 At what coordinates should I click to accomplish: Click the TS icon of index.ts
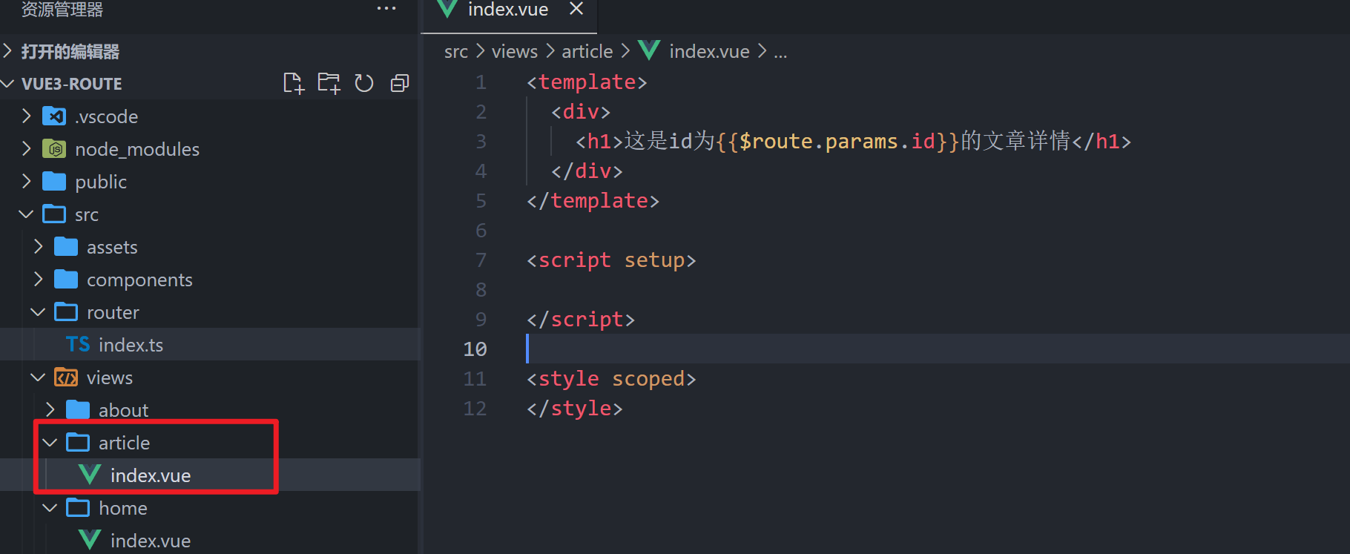tap(78, 345)
